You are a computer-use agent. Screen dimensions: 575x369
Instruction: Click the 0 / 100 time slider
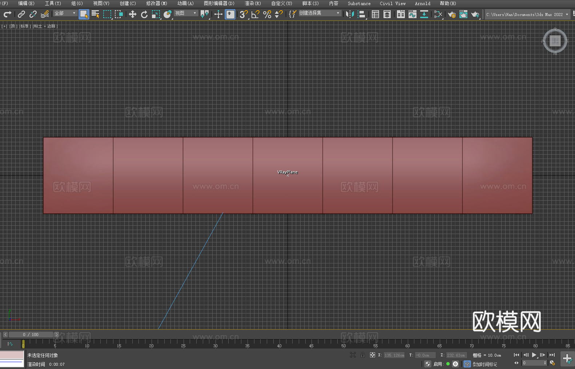pos(31,335)
